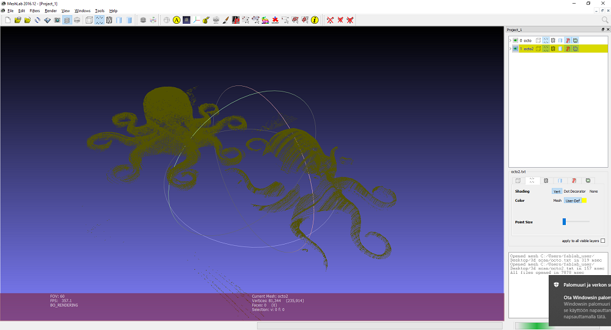Hide the octo2 layer eye icon

[x=515, y=49]
